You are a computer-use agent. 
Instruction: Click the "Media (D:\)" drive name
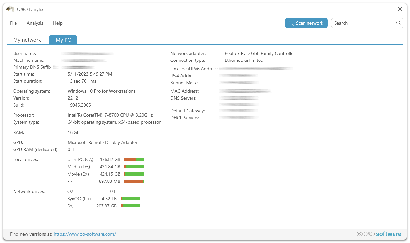click(x=78, y=167)
